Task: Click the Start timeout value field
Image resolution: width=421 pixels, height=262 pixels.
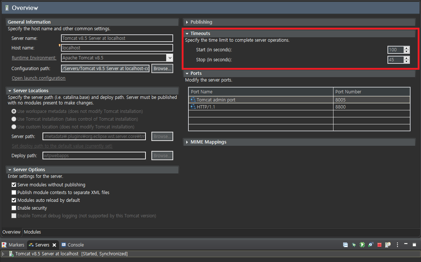Action: pos(396,50)
